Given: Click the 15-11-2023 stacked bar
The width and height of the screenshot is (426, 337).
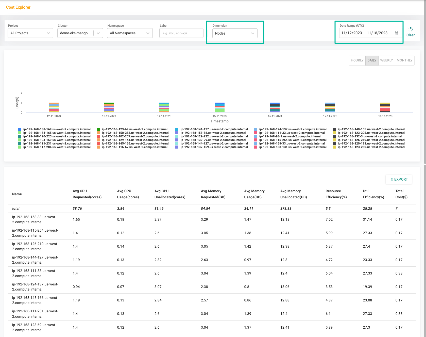Looking at the screenshot, I should (x=219, y=107).
